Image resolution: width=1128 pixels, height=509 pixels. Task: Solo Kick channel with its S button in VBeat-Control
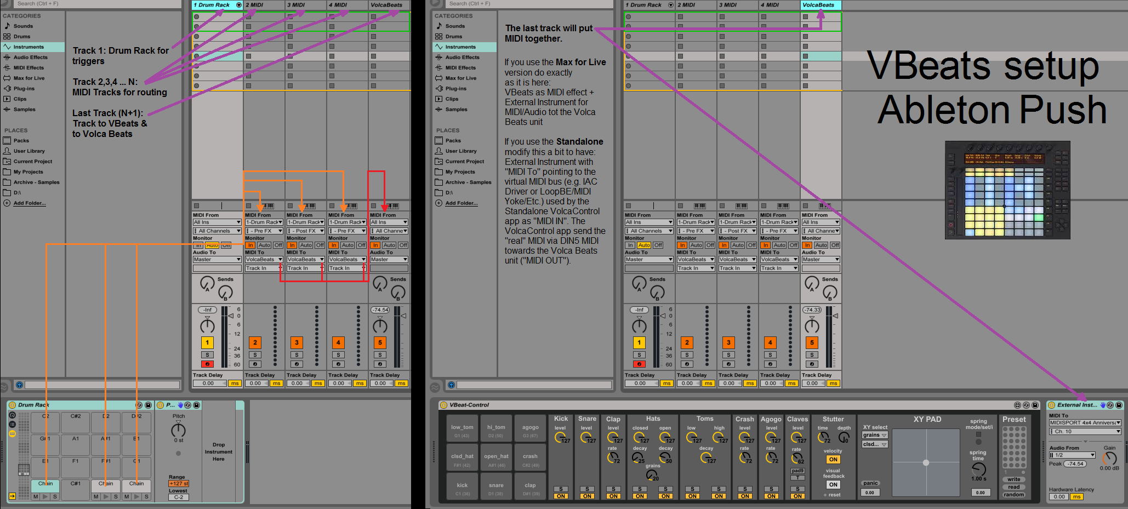coord(561,489)
